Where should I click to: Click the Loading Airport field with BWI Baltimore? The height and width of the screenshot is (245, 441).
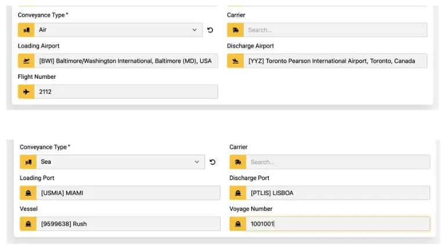tap(126, 61)
